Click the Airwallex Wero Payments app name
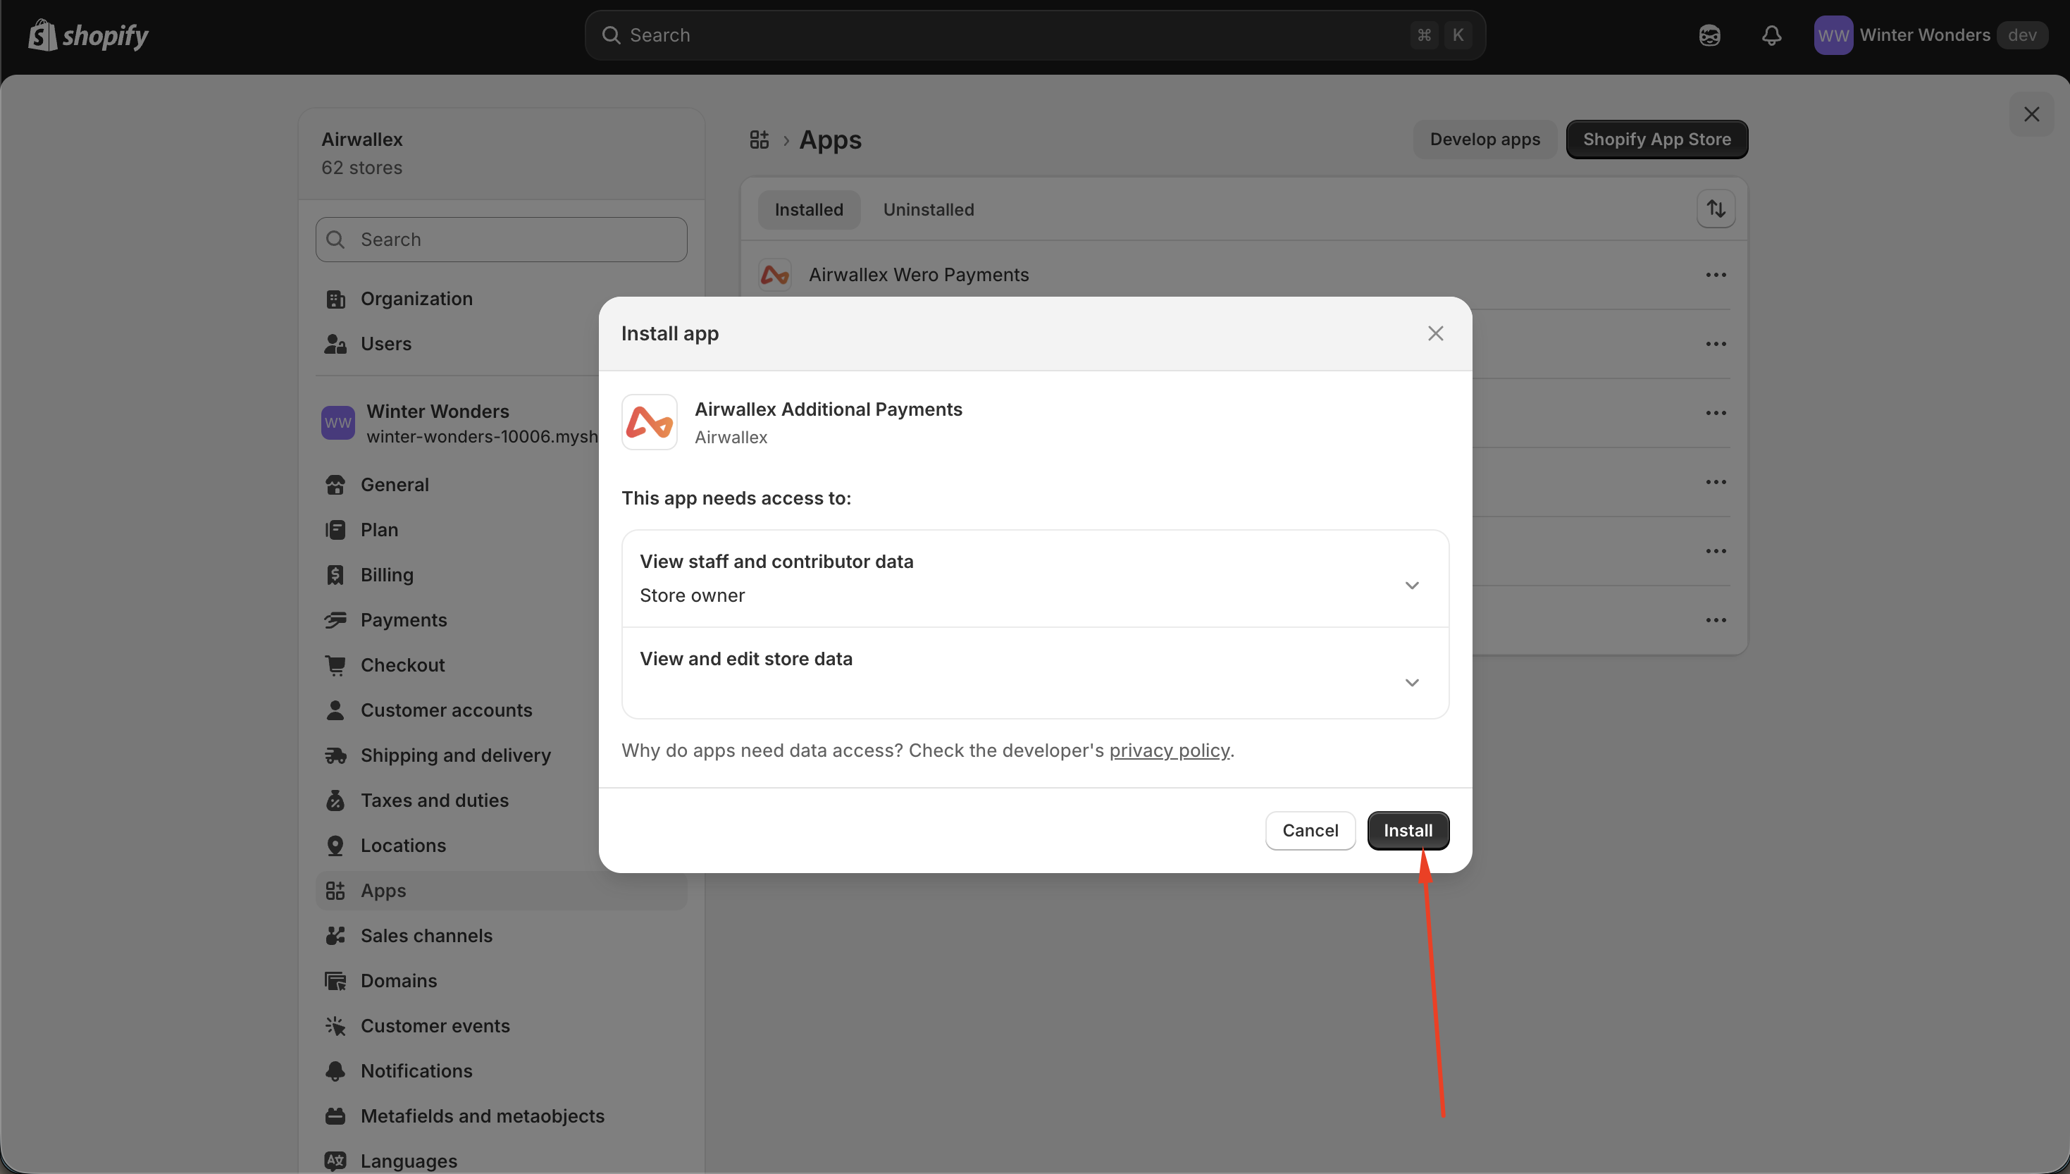This screenshot has height=1174, width=2070. [x=918, y=275]
